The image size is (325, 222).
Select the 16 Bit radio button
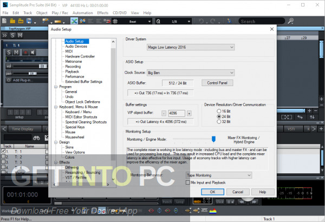click(219, 111)
